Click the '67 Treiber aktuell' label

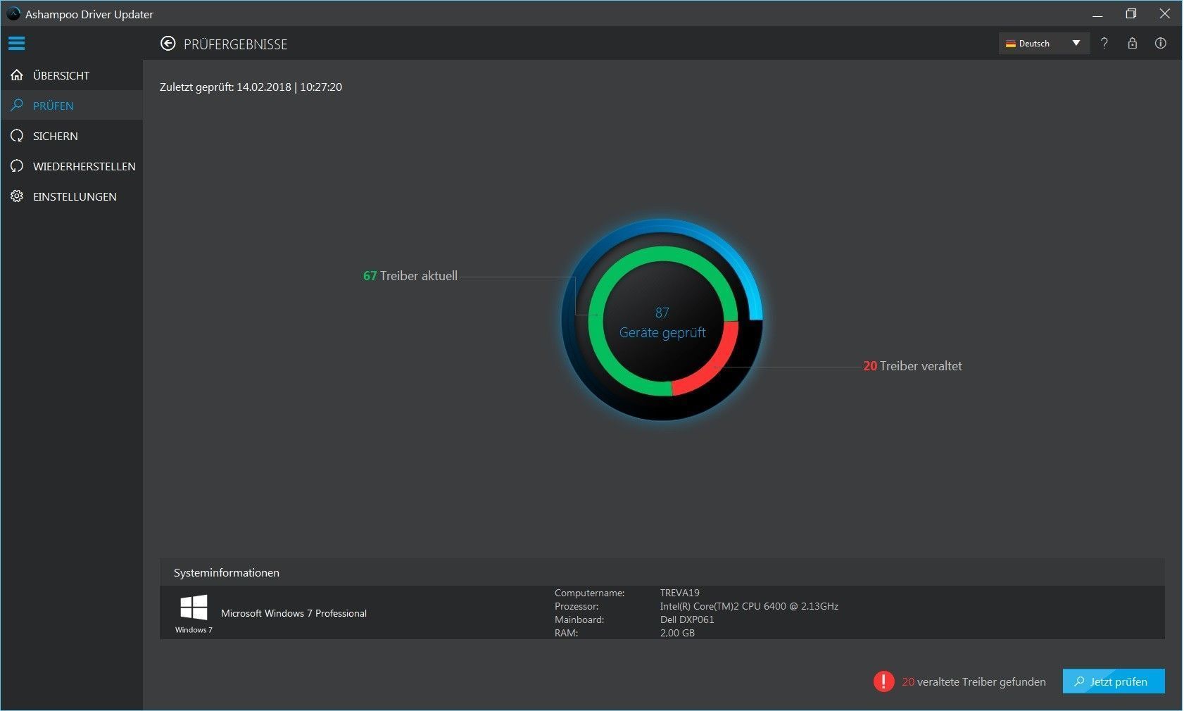(410, 276)
